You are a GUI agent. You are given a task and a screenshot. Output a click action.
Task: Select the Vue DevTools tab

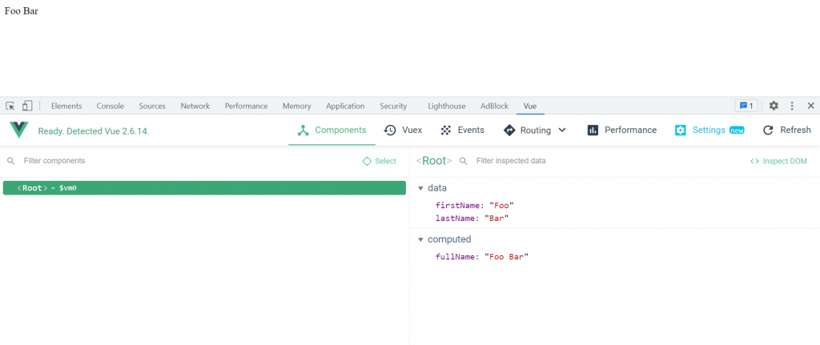pyautogui.click(x=530, y=106)
